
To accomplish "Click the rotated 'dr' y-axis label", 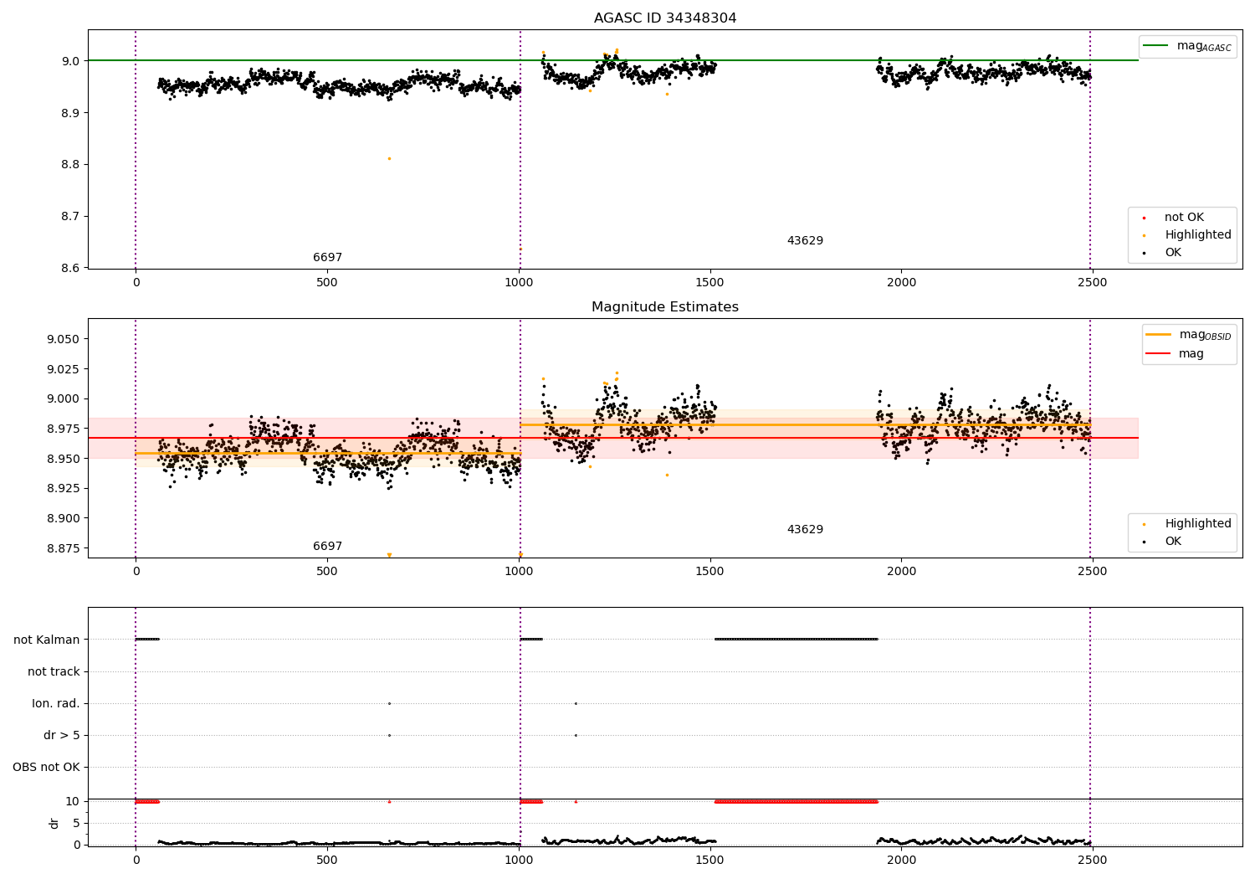I will [x=54, y=823].
